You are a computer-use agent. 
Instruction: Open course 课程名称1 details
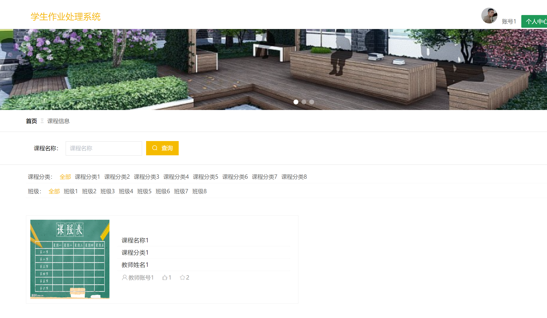point(135,240)
